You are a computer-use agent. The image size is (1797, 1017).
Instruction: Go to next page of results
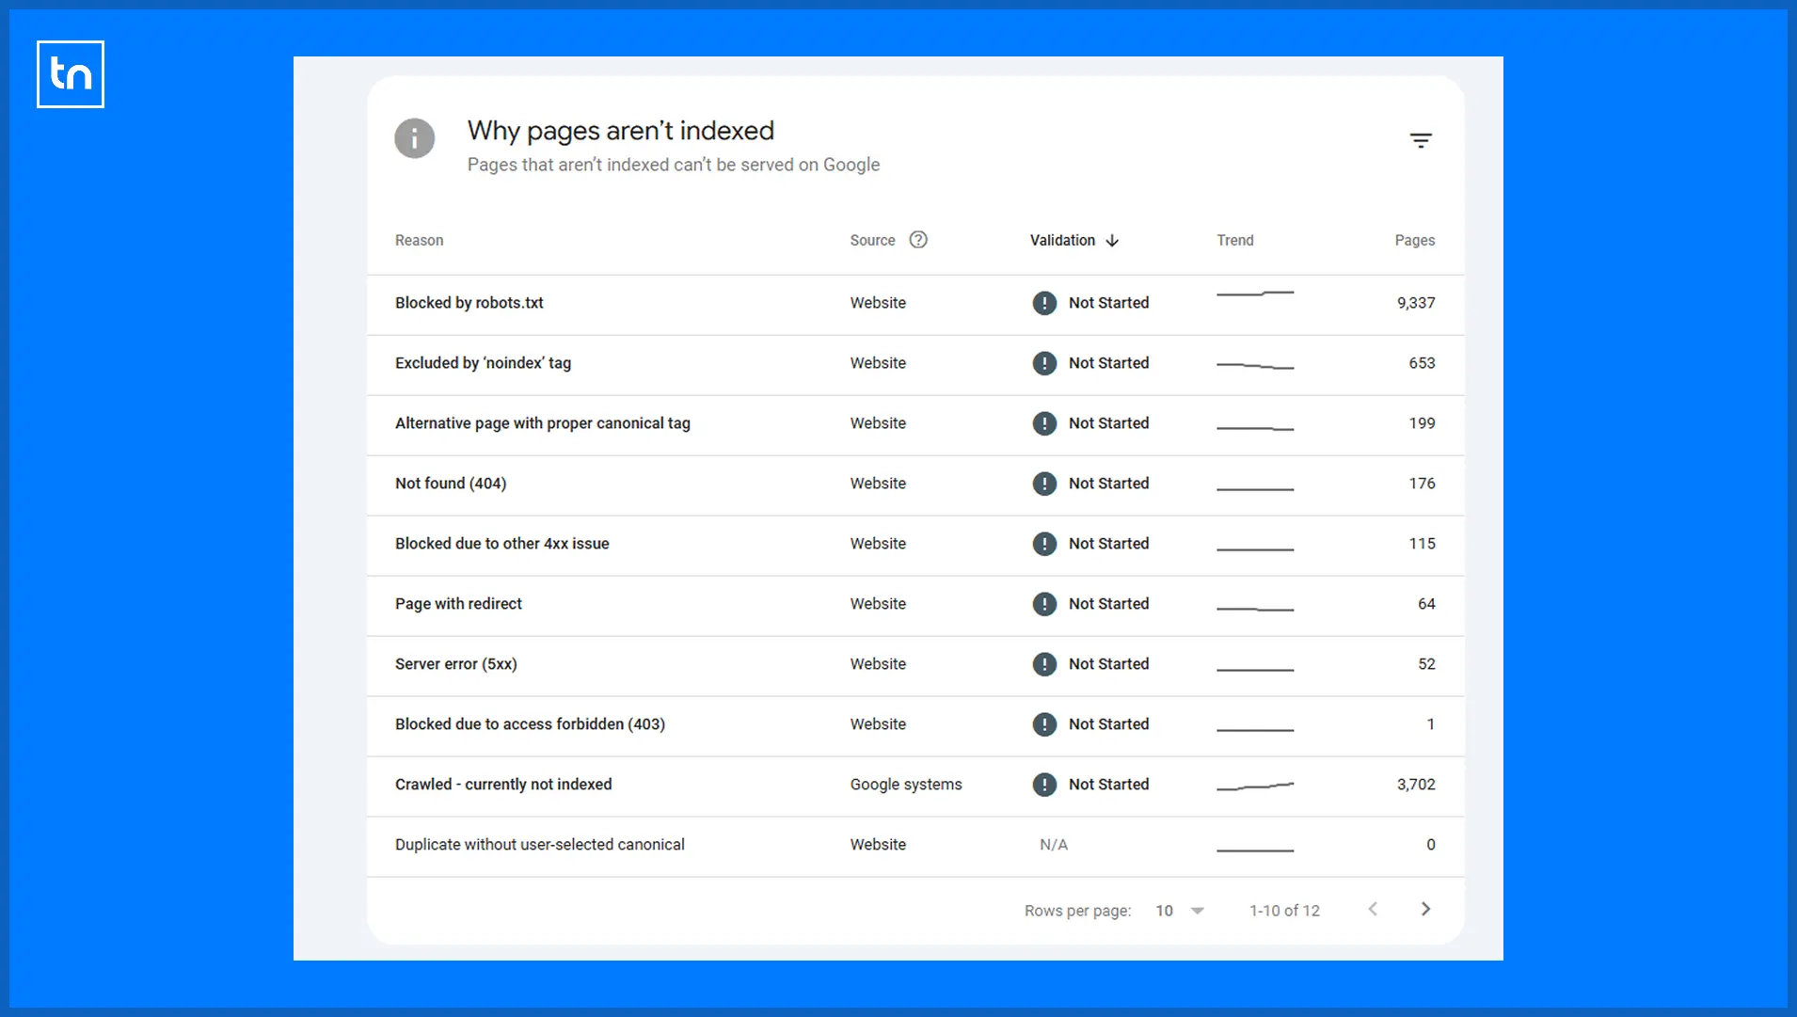tap(1425, 909)
